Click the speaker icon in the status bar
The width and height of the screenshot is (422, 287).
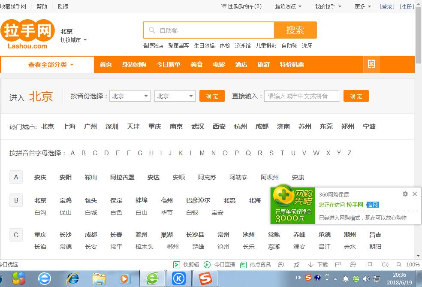coord(386,265)
